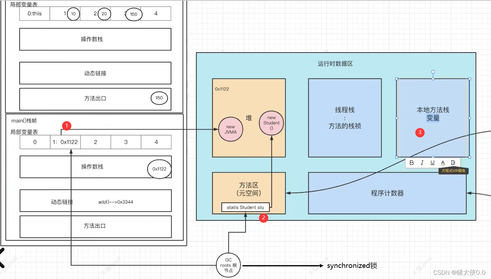Click the circled 10 value
This screenshot has height=279, width=491.
73,14
